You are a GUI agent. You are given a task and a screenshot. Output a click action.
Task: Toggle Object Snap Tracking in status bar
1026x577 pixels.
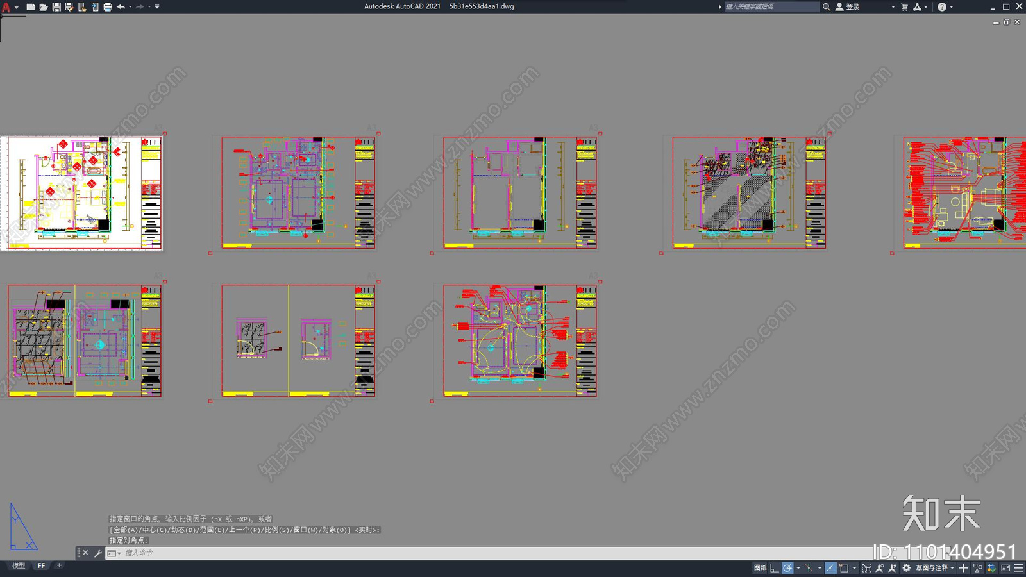[830, 567]
